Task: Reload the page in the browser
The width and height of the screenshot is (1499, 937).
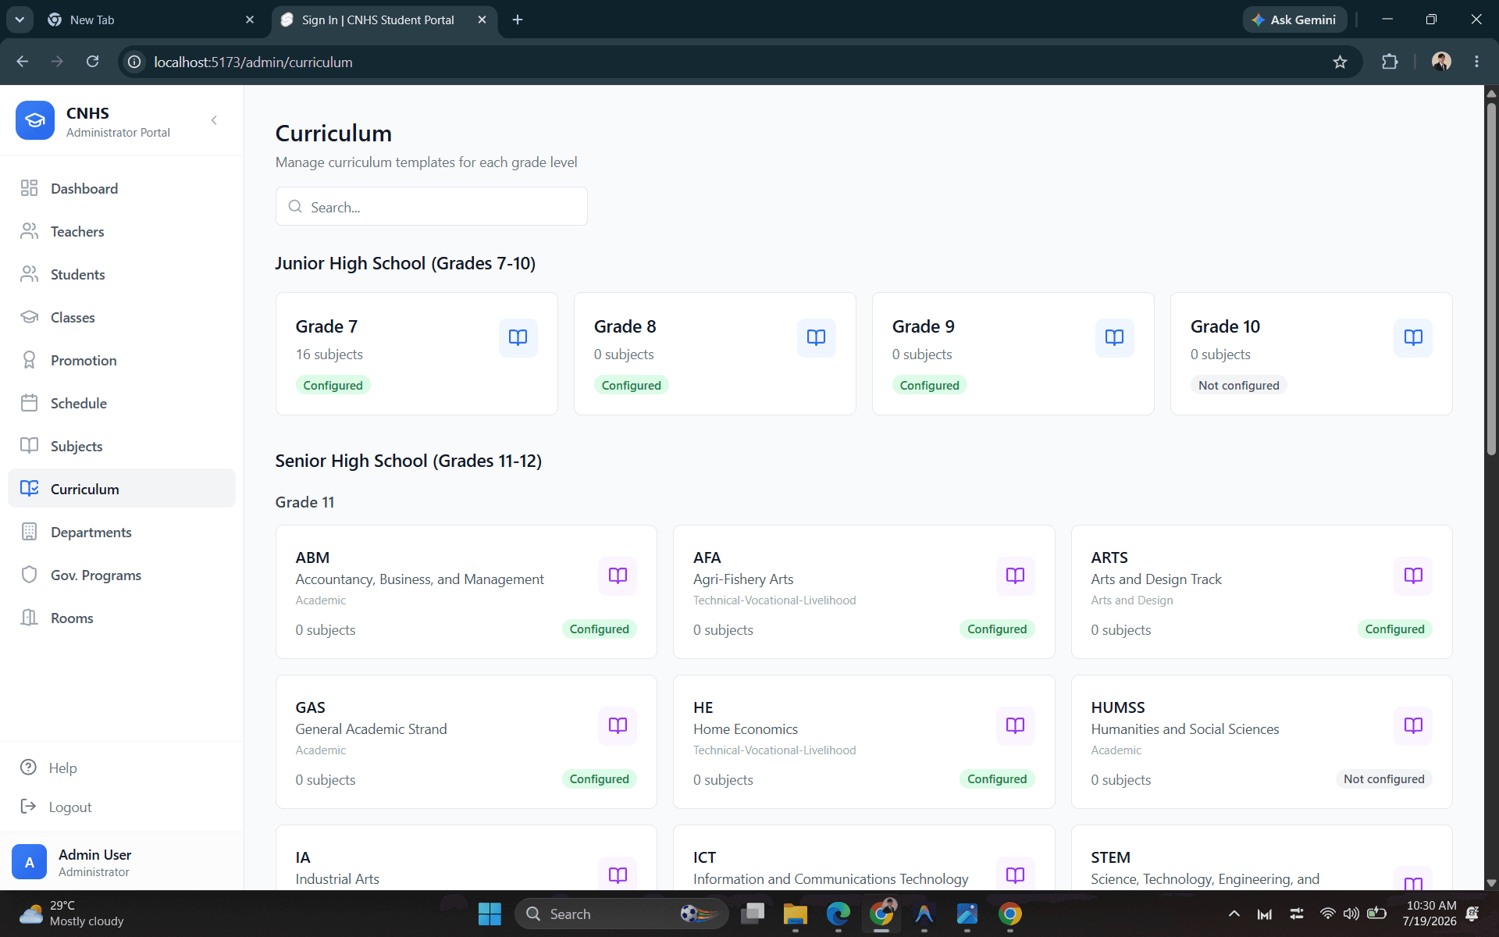Action: 92,62
